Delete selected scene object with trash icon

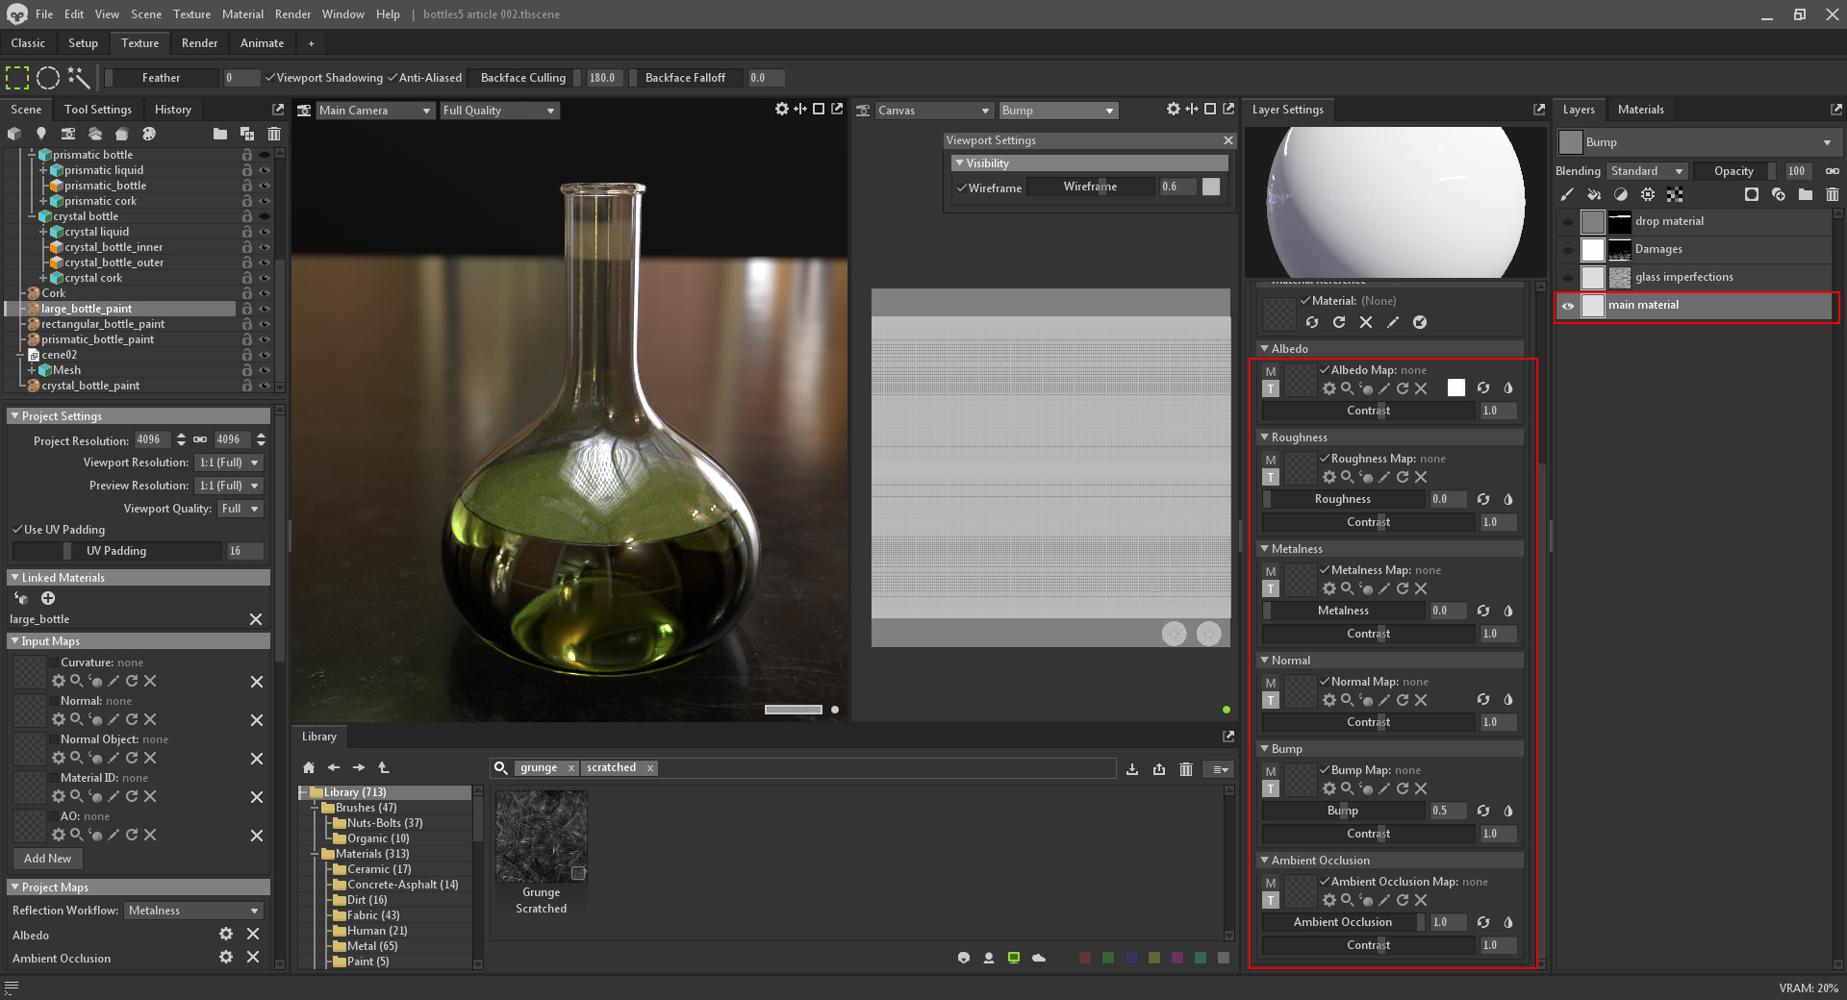pyautogui.click(x=274, y=134)
